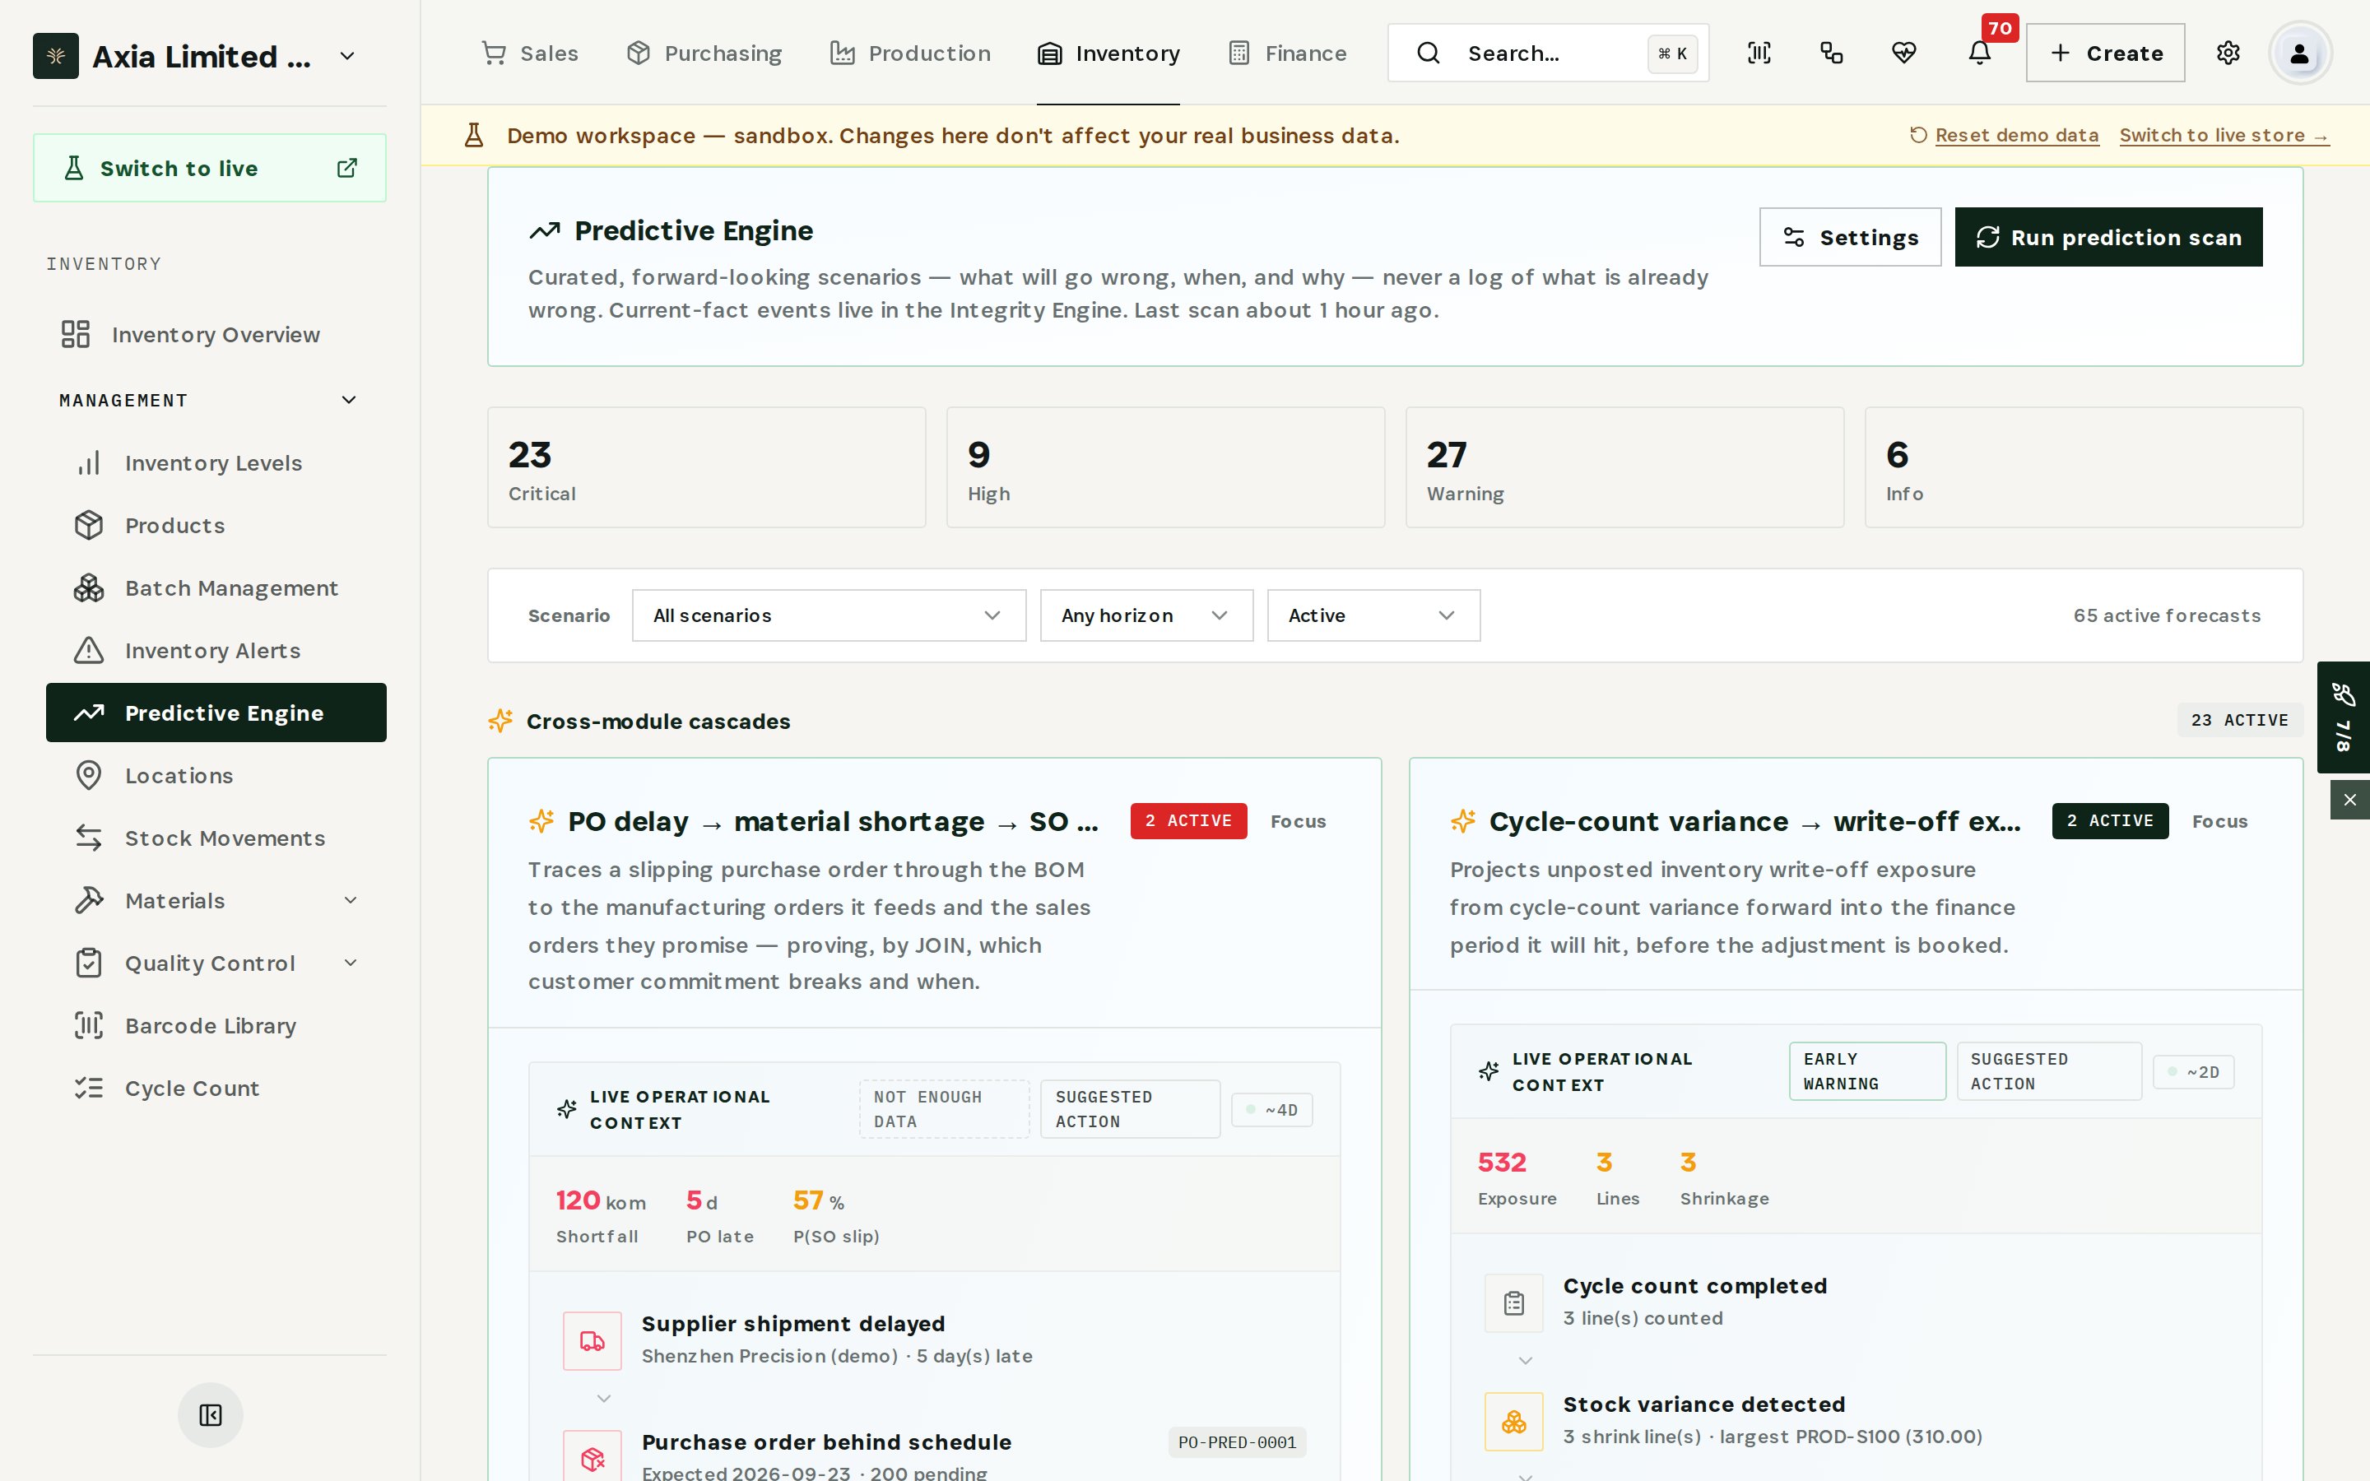Click the Supplier shipment delayed truck icon
The height and width of the screenshot is (1481, 2370).
point(592,1341)
